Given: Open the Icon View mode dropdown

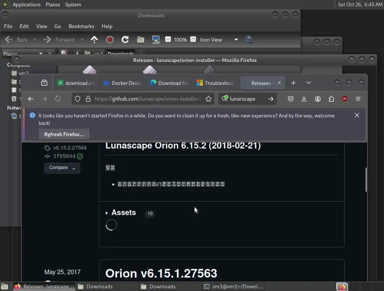Looking at the screenshot, I should [219, 40].
